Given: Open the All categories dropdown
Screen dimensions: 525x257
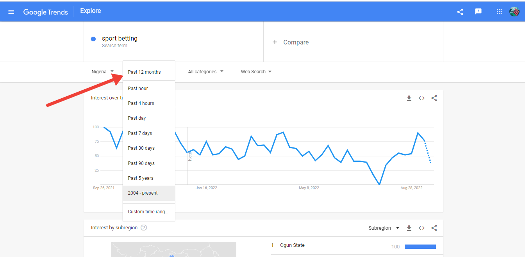Looking at the screenshot, I should (205, 72).
